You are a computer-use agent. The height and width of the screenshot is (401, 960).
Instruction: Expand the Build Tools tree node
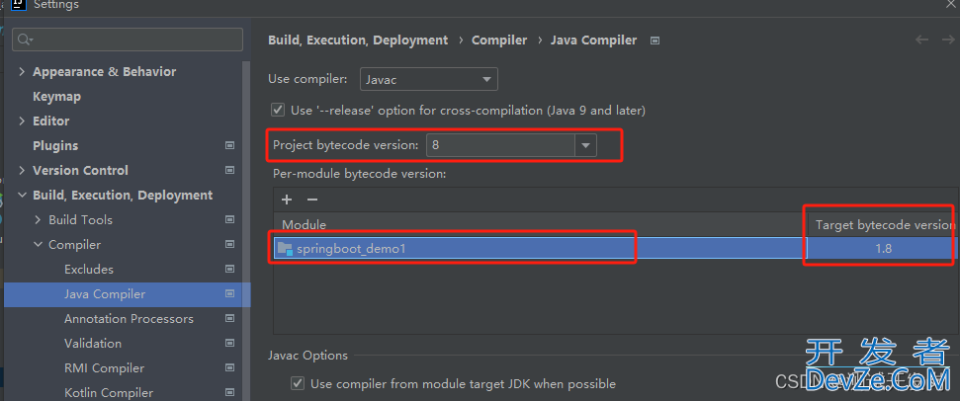(x=38, y=219)
